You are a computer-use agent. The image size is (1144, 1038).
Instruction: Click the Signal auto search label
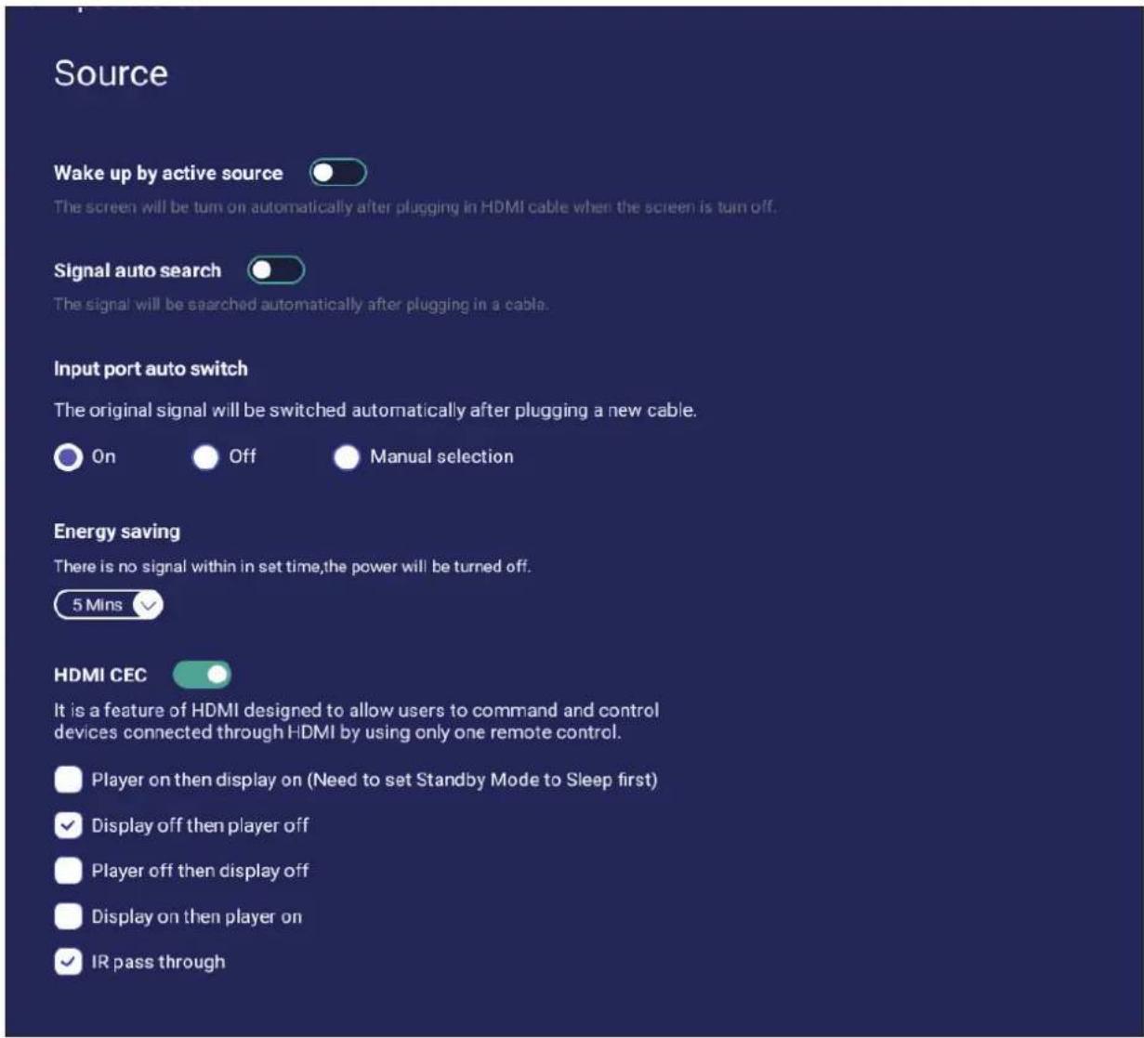tap(138, 271)
